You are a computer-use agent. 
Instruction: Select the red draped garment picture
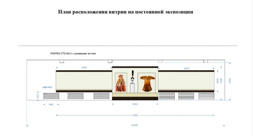(121, 83)
